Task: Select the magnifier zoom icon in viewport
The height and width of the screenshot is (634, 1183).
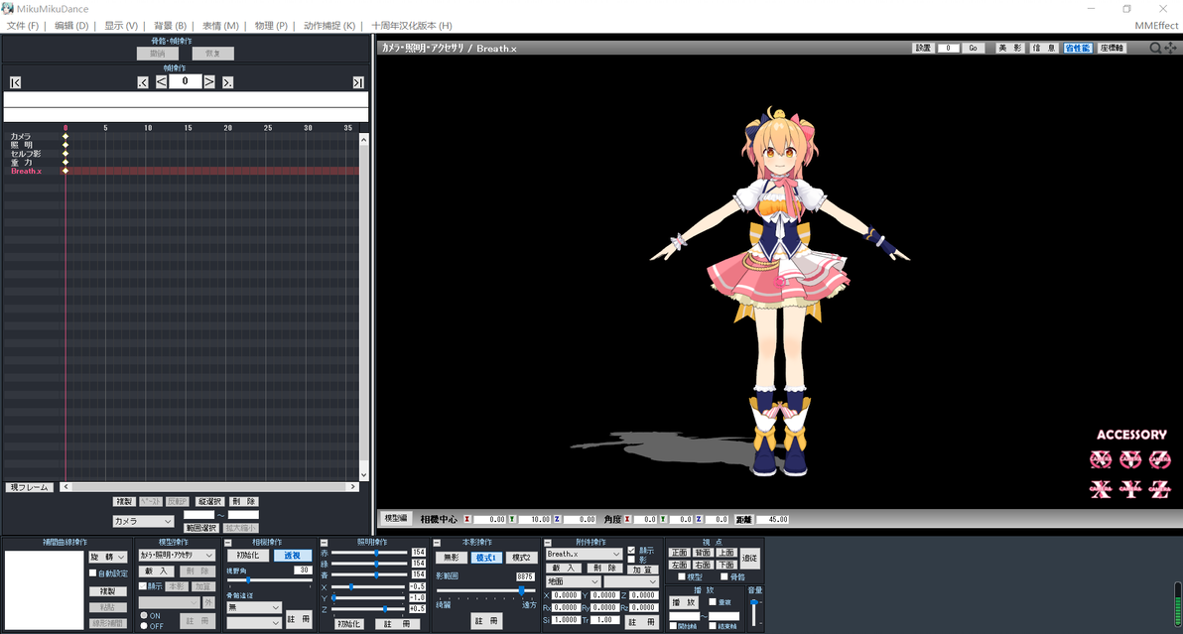Action: 1155,49
